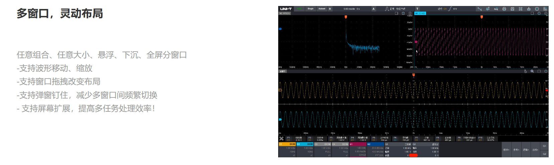Viewport: 554px width, 165px height.
Task: Click the trigger position marker in M1 window
Action: coord(482,17)
